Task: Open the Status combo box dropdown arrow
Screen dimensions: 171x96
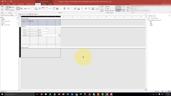Action: (59, 35)
